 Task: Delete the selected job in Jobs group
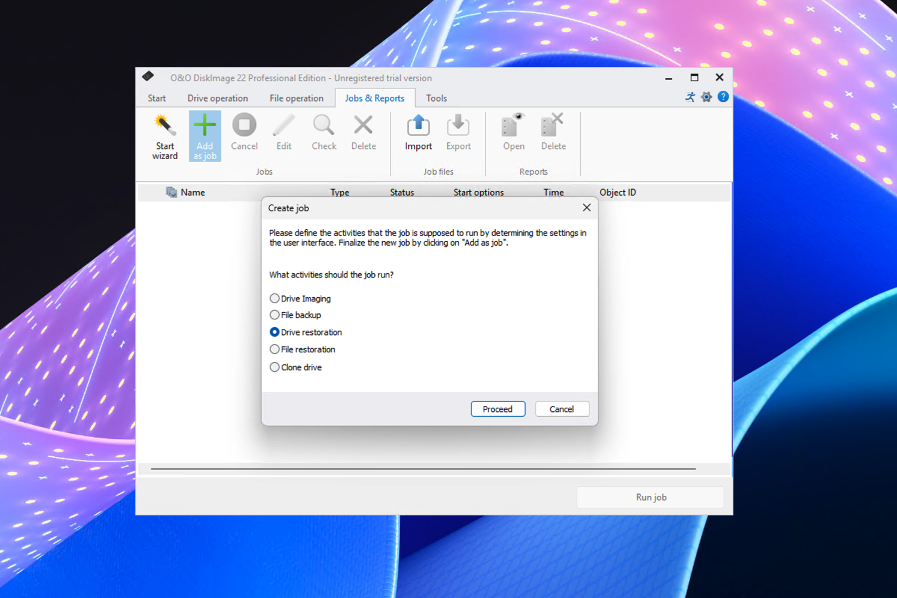(x=364, y=132)
